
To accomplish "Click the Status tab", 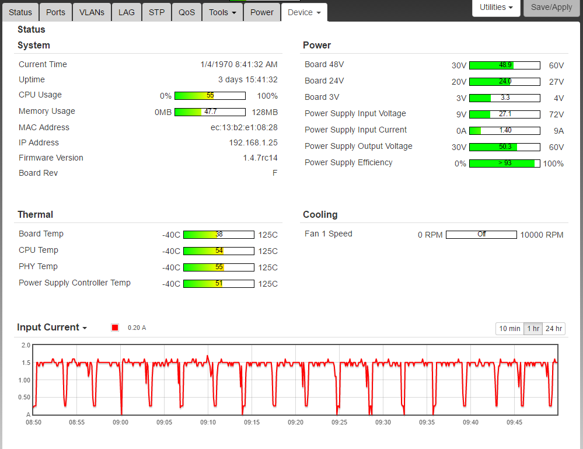I will tap(20, 12).
